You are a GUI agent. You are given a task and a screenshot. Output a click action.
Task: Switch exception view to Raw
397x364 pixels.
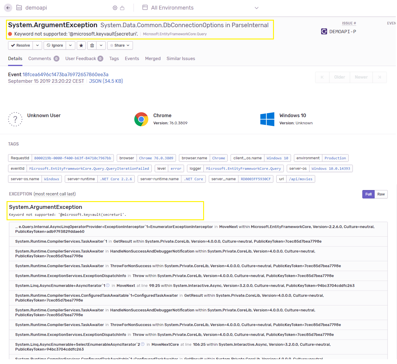coord(381,194)
